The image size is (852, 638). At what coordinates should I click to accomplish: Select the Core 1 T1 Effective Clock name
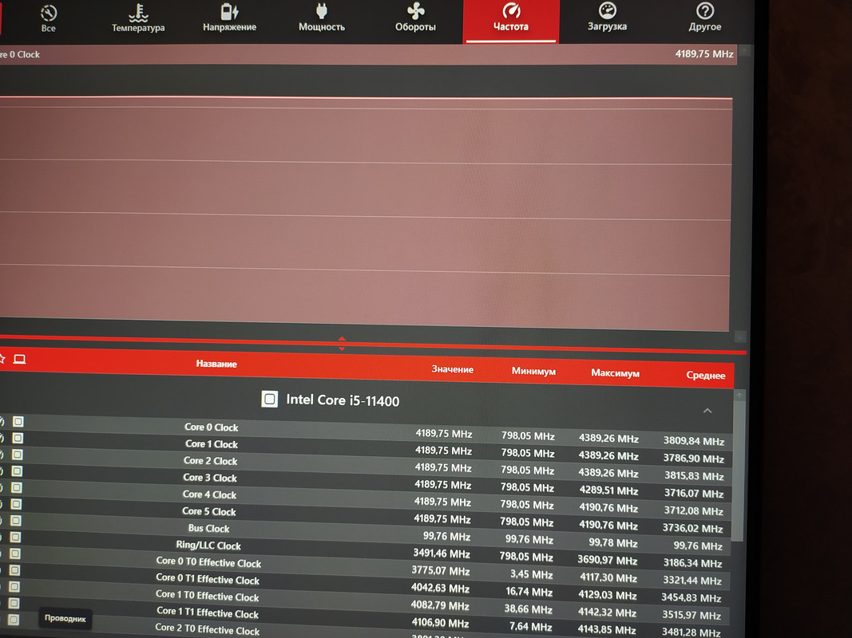[x=208, y=612]
